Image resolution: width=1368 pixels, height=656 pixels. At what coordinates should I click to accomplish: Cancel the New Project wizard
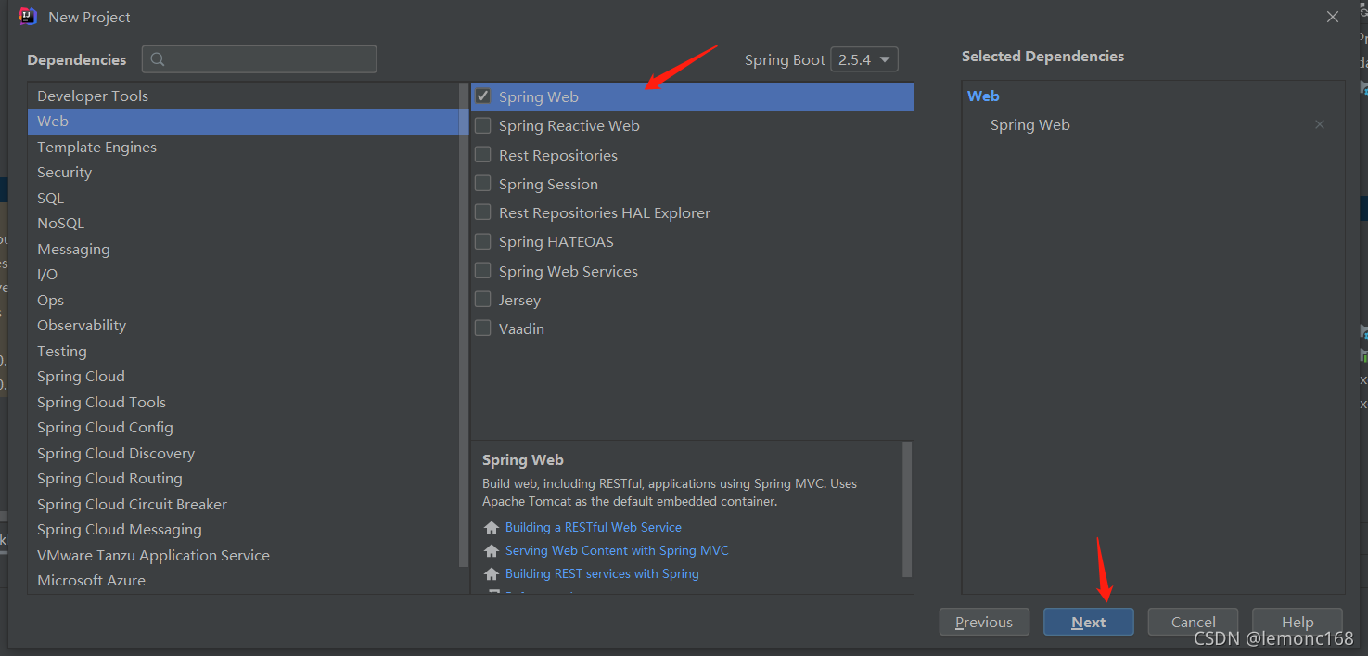(x=1193, y=622)
